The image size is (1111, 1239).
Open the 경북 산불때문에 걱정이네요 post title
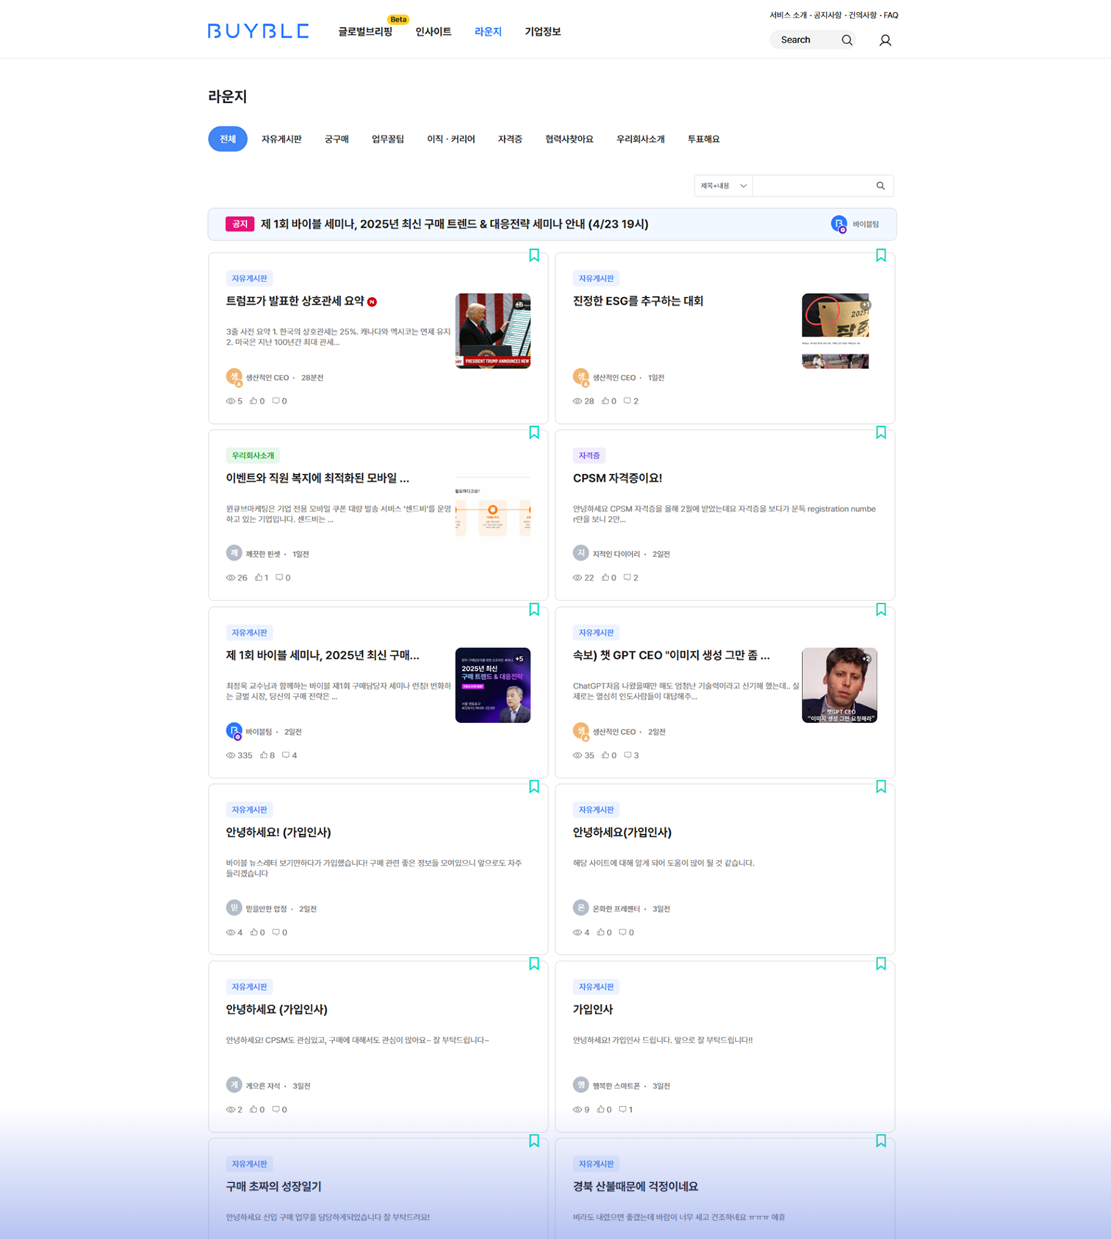pyautogui.click(x=636, y=1187)
